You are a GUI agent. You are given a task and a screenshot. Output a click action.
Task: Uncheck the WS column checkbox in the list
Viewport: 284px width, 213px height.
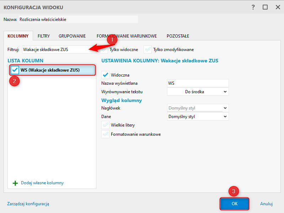[15, 70]
